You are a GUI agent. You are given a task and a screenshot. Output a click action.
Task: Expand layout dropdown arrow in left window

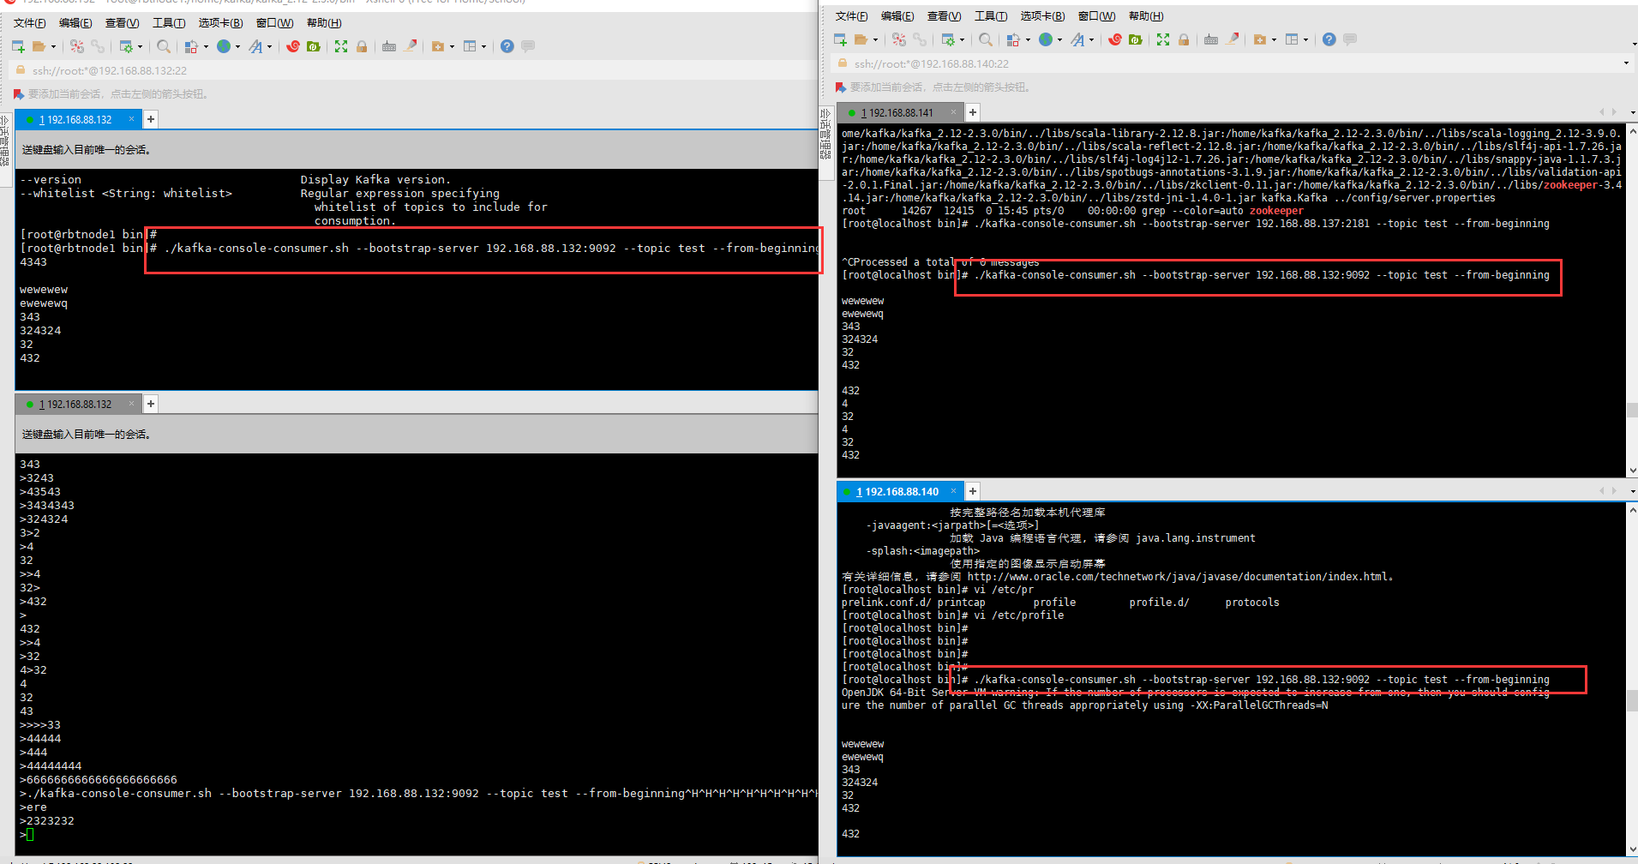click(x=484, y=47)
